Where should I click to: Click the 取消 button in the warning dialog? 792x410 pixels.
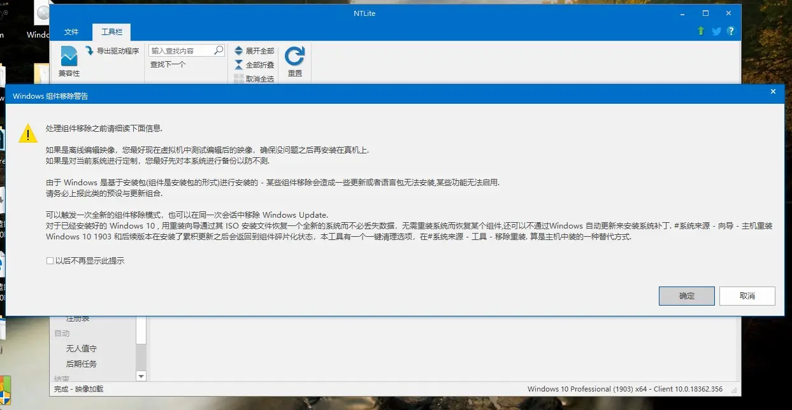coord(747,296)
